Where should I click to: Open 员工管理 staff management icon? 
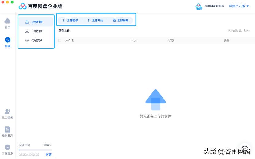coord(7,111)
